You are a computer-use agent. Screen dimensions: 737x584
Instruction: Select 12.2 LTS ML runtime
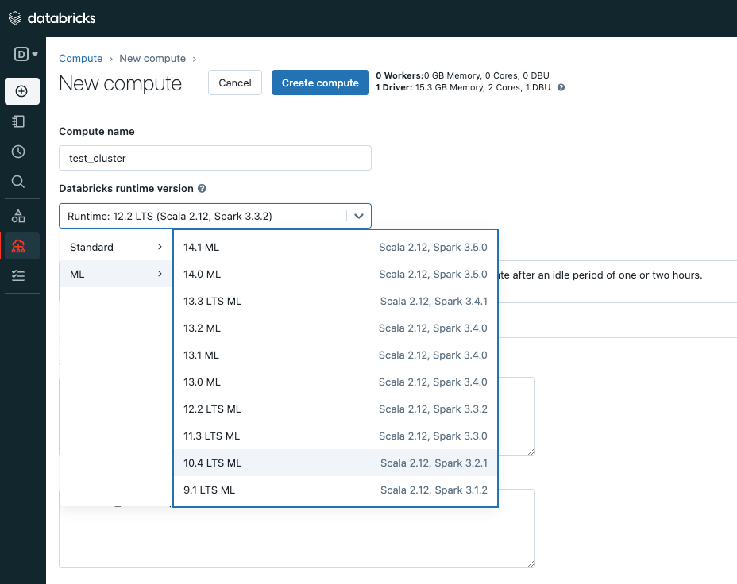coord(335,409)
